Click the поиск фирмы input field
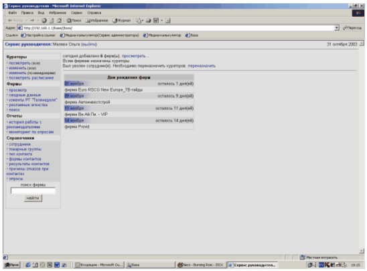 [33, 191]
